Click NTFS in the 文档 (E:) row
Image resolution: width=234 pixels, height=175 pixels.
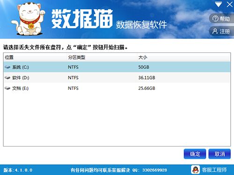[x=73, y=88]
